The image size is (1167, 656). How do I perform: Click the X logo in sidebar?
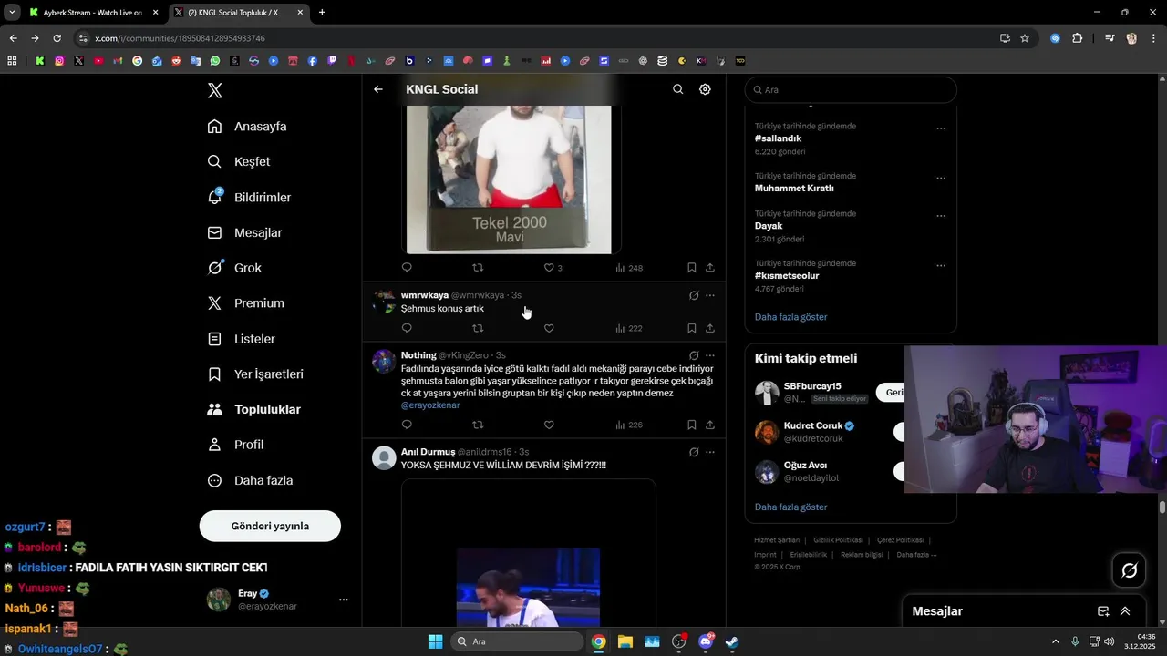tap(215, 90)
